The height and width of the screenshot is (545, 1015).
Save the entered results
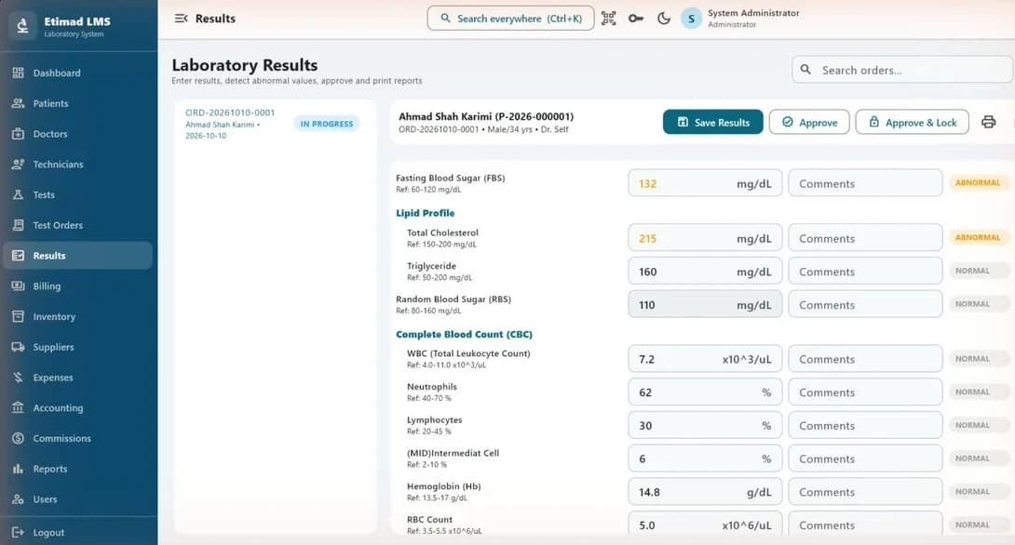712,122
